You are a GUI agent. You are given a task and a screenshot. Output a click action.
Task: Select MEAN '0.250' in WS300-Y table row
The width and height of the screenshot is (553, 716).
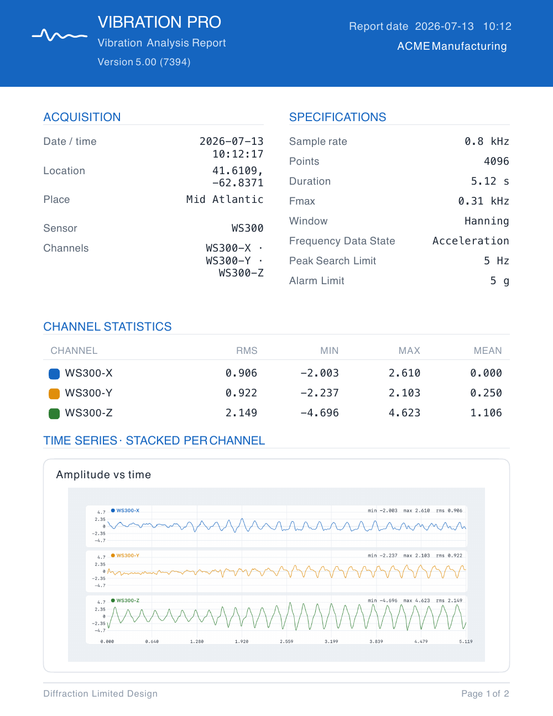click(x=486, y=393)
